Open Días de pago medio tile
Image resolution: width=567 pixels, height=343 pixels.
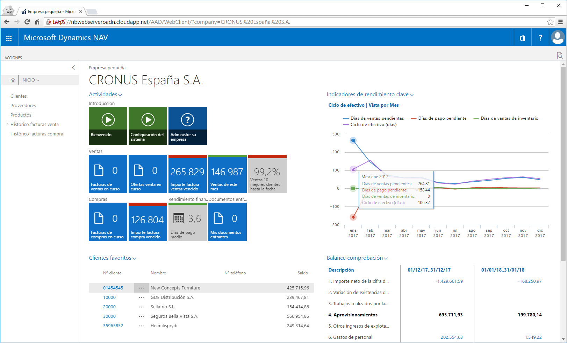point(188,222)
